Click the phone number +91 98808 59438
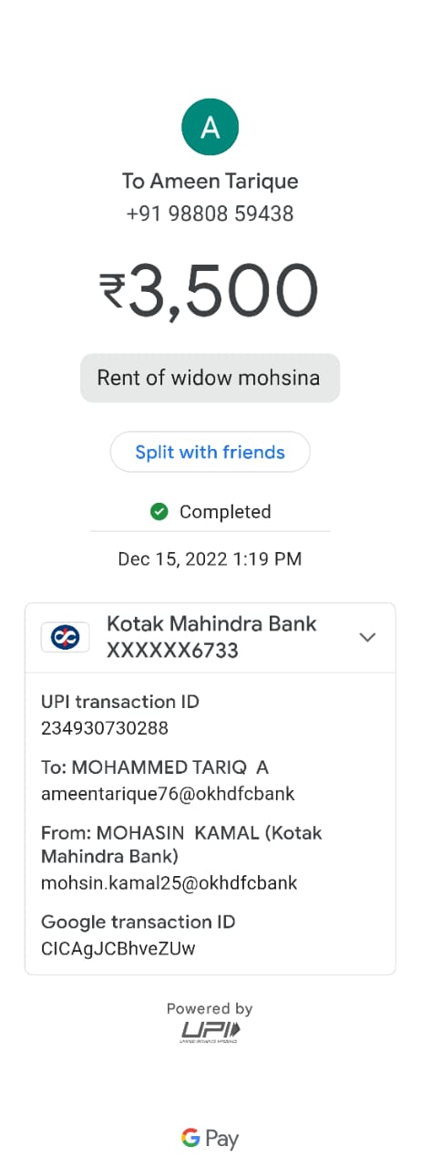 click(x=210, y=214)
